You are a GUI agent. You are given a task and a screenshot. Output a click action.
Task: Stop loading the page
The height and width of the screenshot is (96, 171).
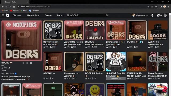click(10, 6)
